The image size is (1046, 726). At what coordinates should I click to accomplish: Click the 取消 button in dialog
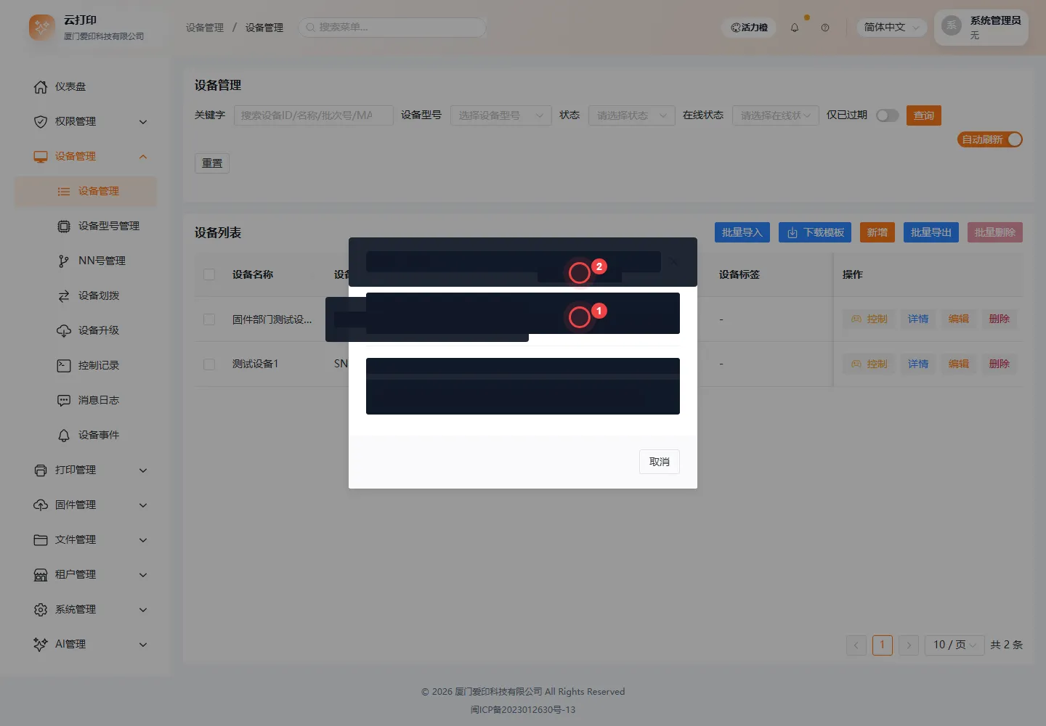[x=660, y=462]
